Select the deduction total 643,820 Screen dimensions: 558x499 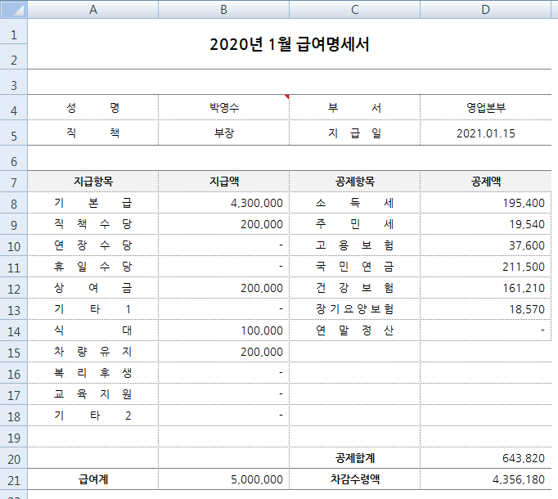click(x=485, y=458)
